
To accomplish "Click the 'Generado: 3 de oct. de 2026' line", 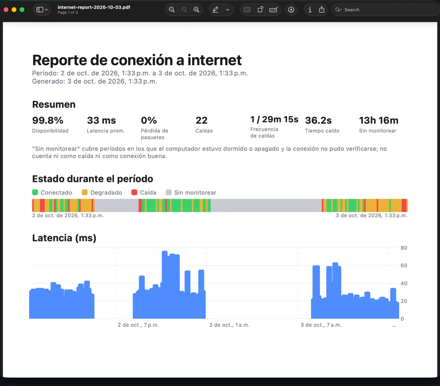I will (x=95, y=81).
